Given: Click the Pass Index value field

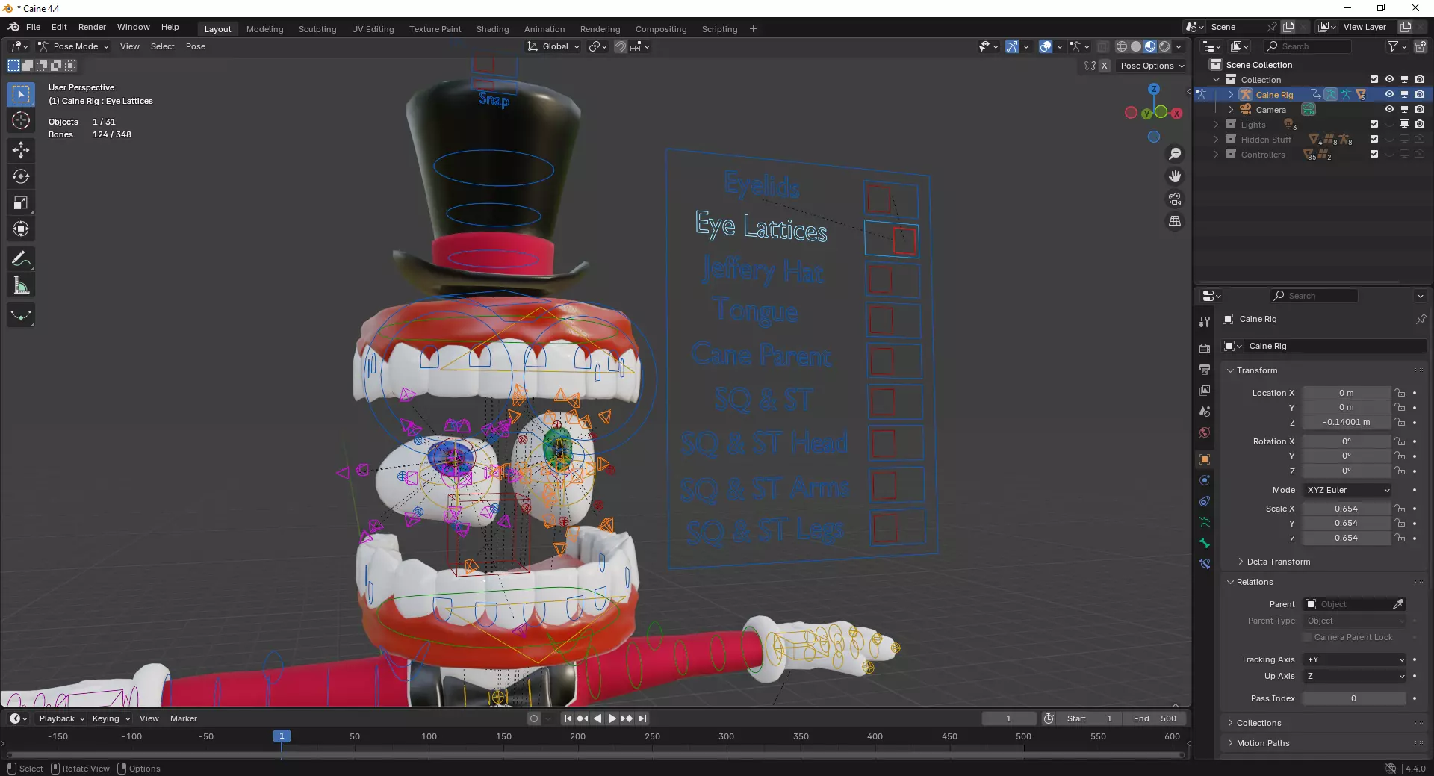Looking at the screenshot, I should click(x=1354, y=698).
